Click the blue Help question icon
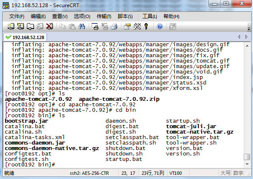The image size is (253, 179). [160, 26]
